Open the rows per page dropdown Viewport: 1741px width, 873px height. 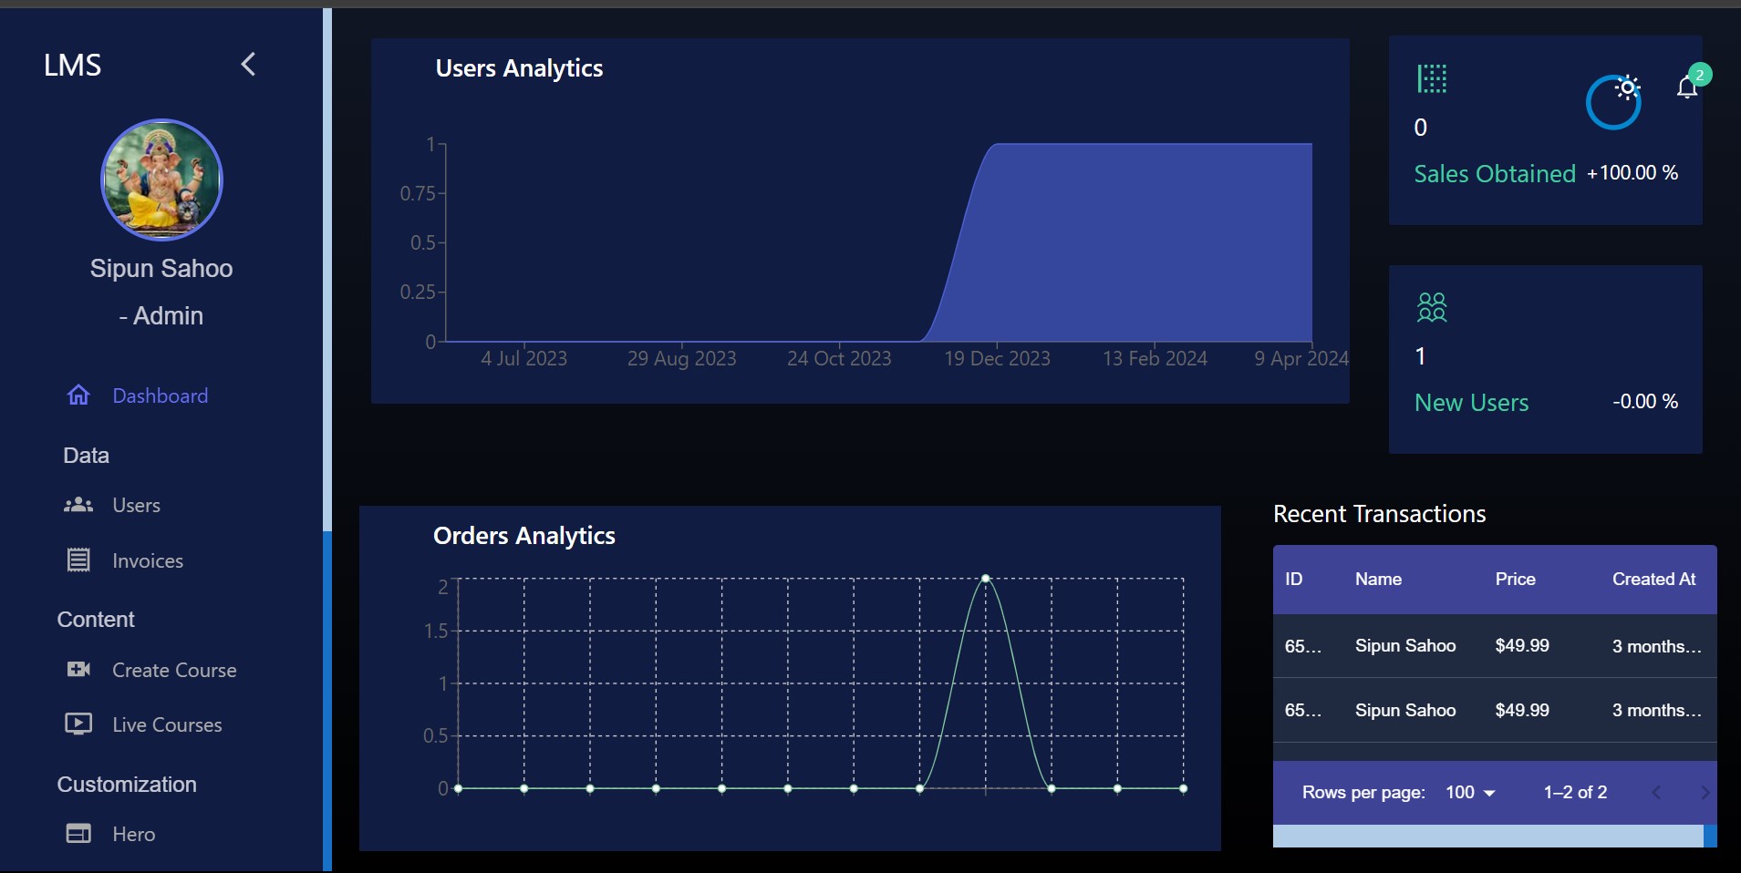click(1470, 793)
